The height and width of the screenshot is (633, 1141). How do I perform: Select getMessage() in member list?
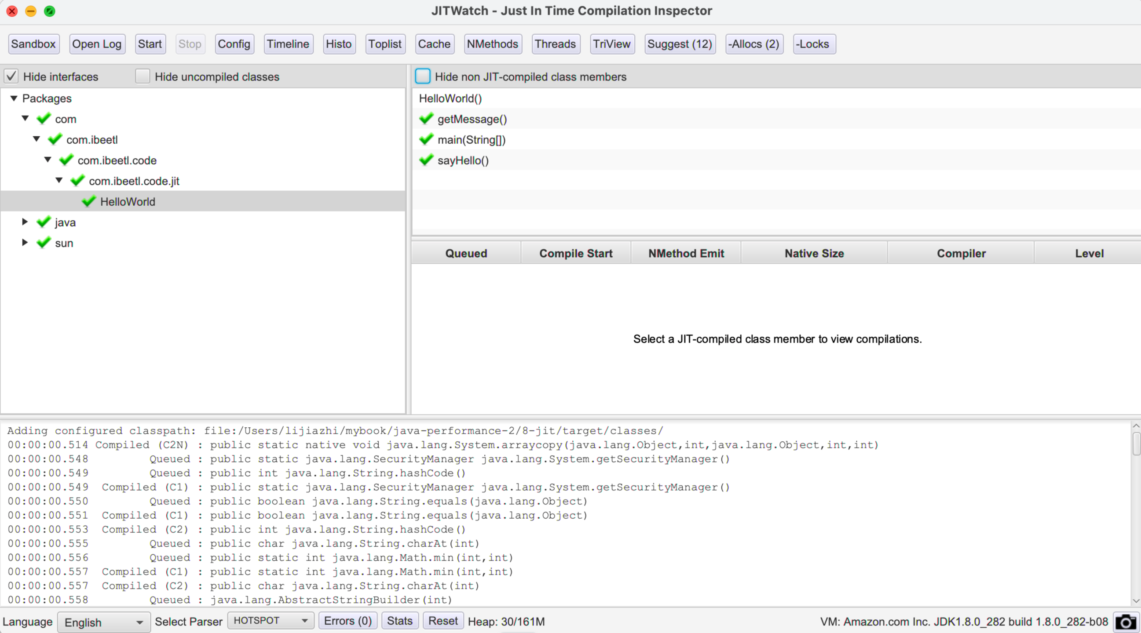(x=776, y=119)
